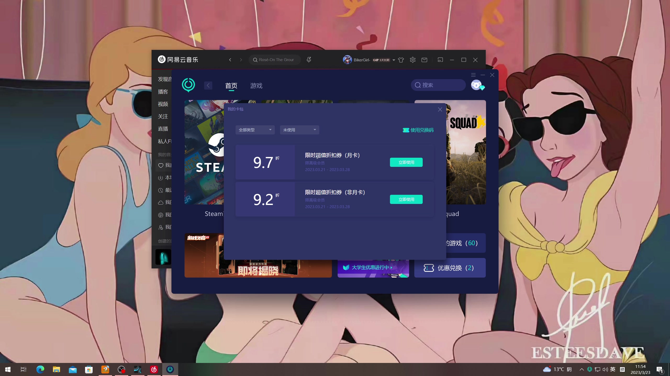Open the Steam game thumbnail

coord(204,152)
